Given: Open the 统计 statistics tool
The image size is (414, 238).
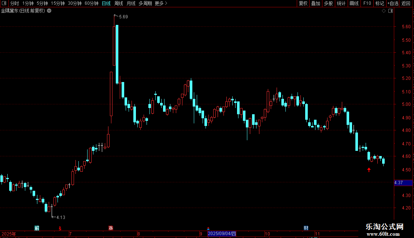Looking at the screenshot, I should pyautogui.click(x=341, y=3).
